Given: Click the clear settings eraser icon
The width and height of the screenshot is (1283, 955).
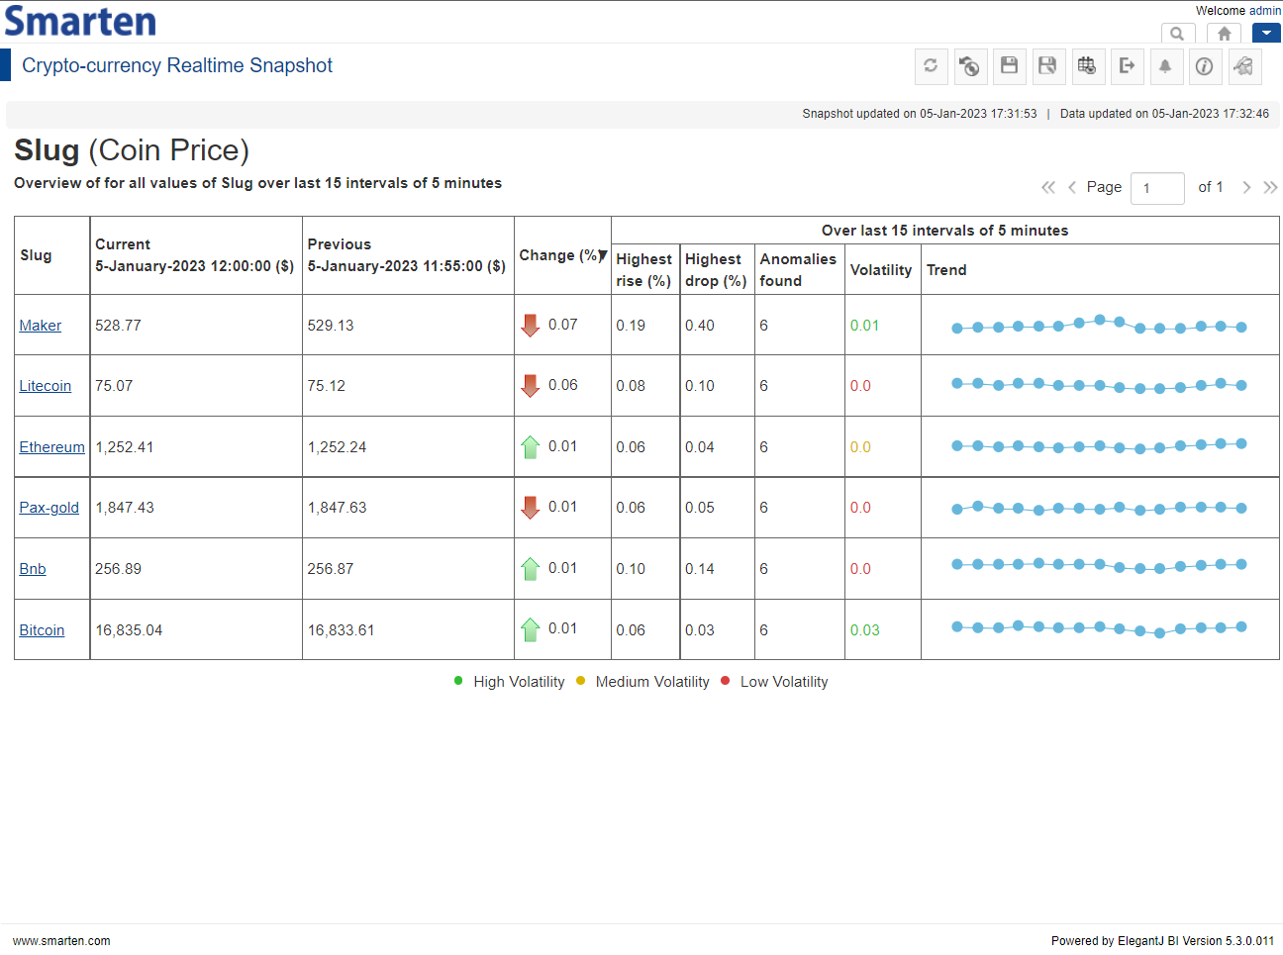Looking at the screenshot, I should click(1244, 66).
